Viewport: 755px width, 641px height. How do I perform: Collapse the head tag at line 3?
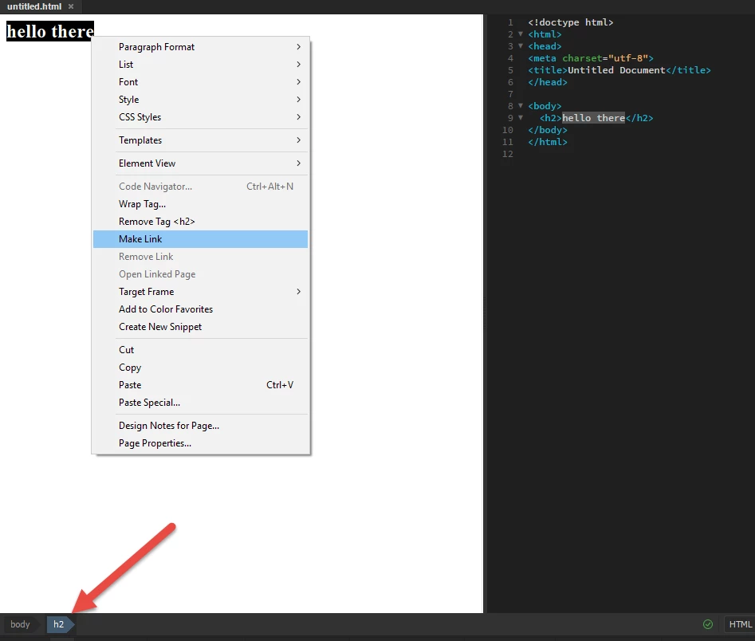point(520,46)
